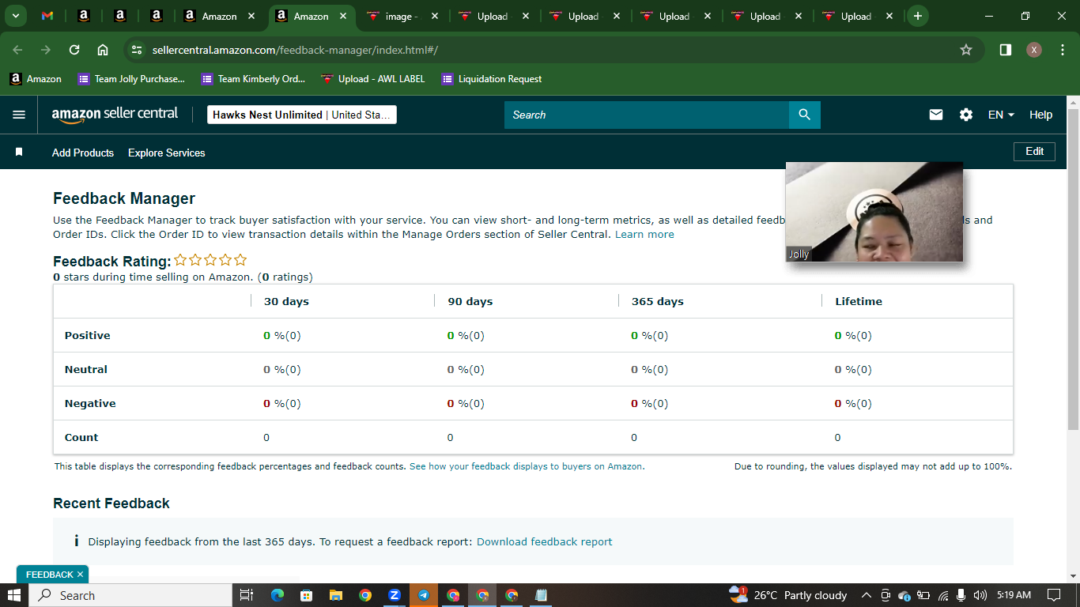Click the weather widget showing 26°C
The image size is (1080, 607).
788,595
